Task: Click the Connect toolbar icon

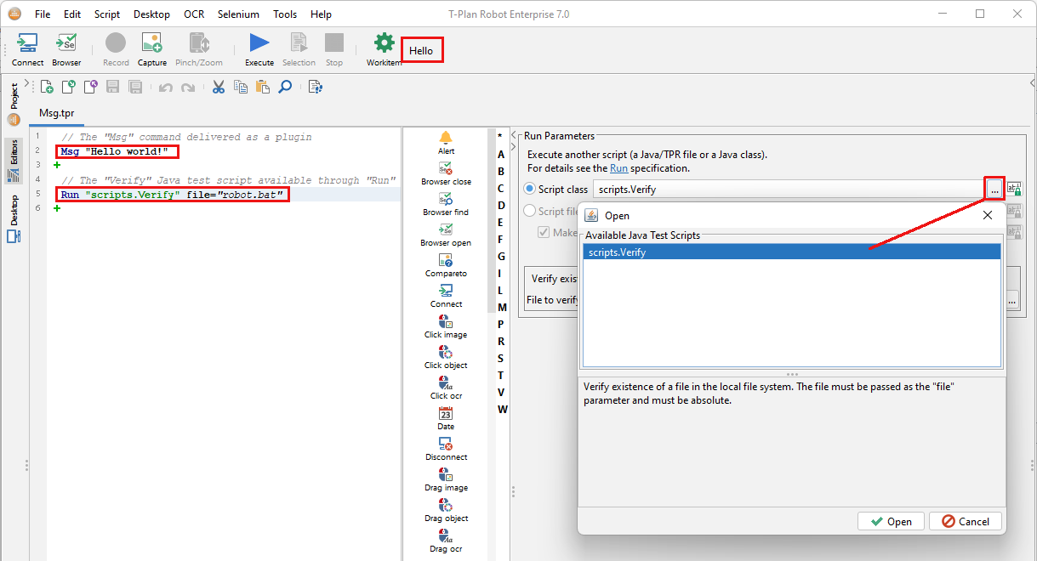Action: [x=27, y=45]
